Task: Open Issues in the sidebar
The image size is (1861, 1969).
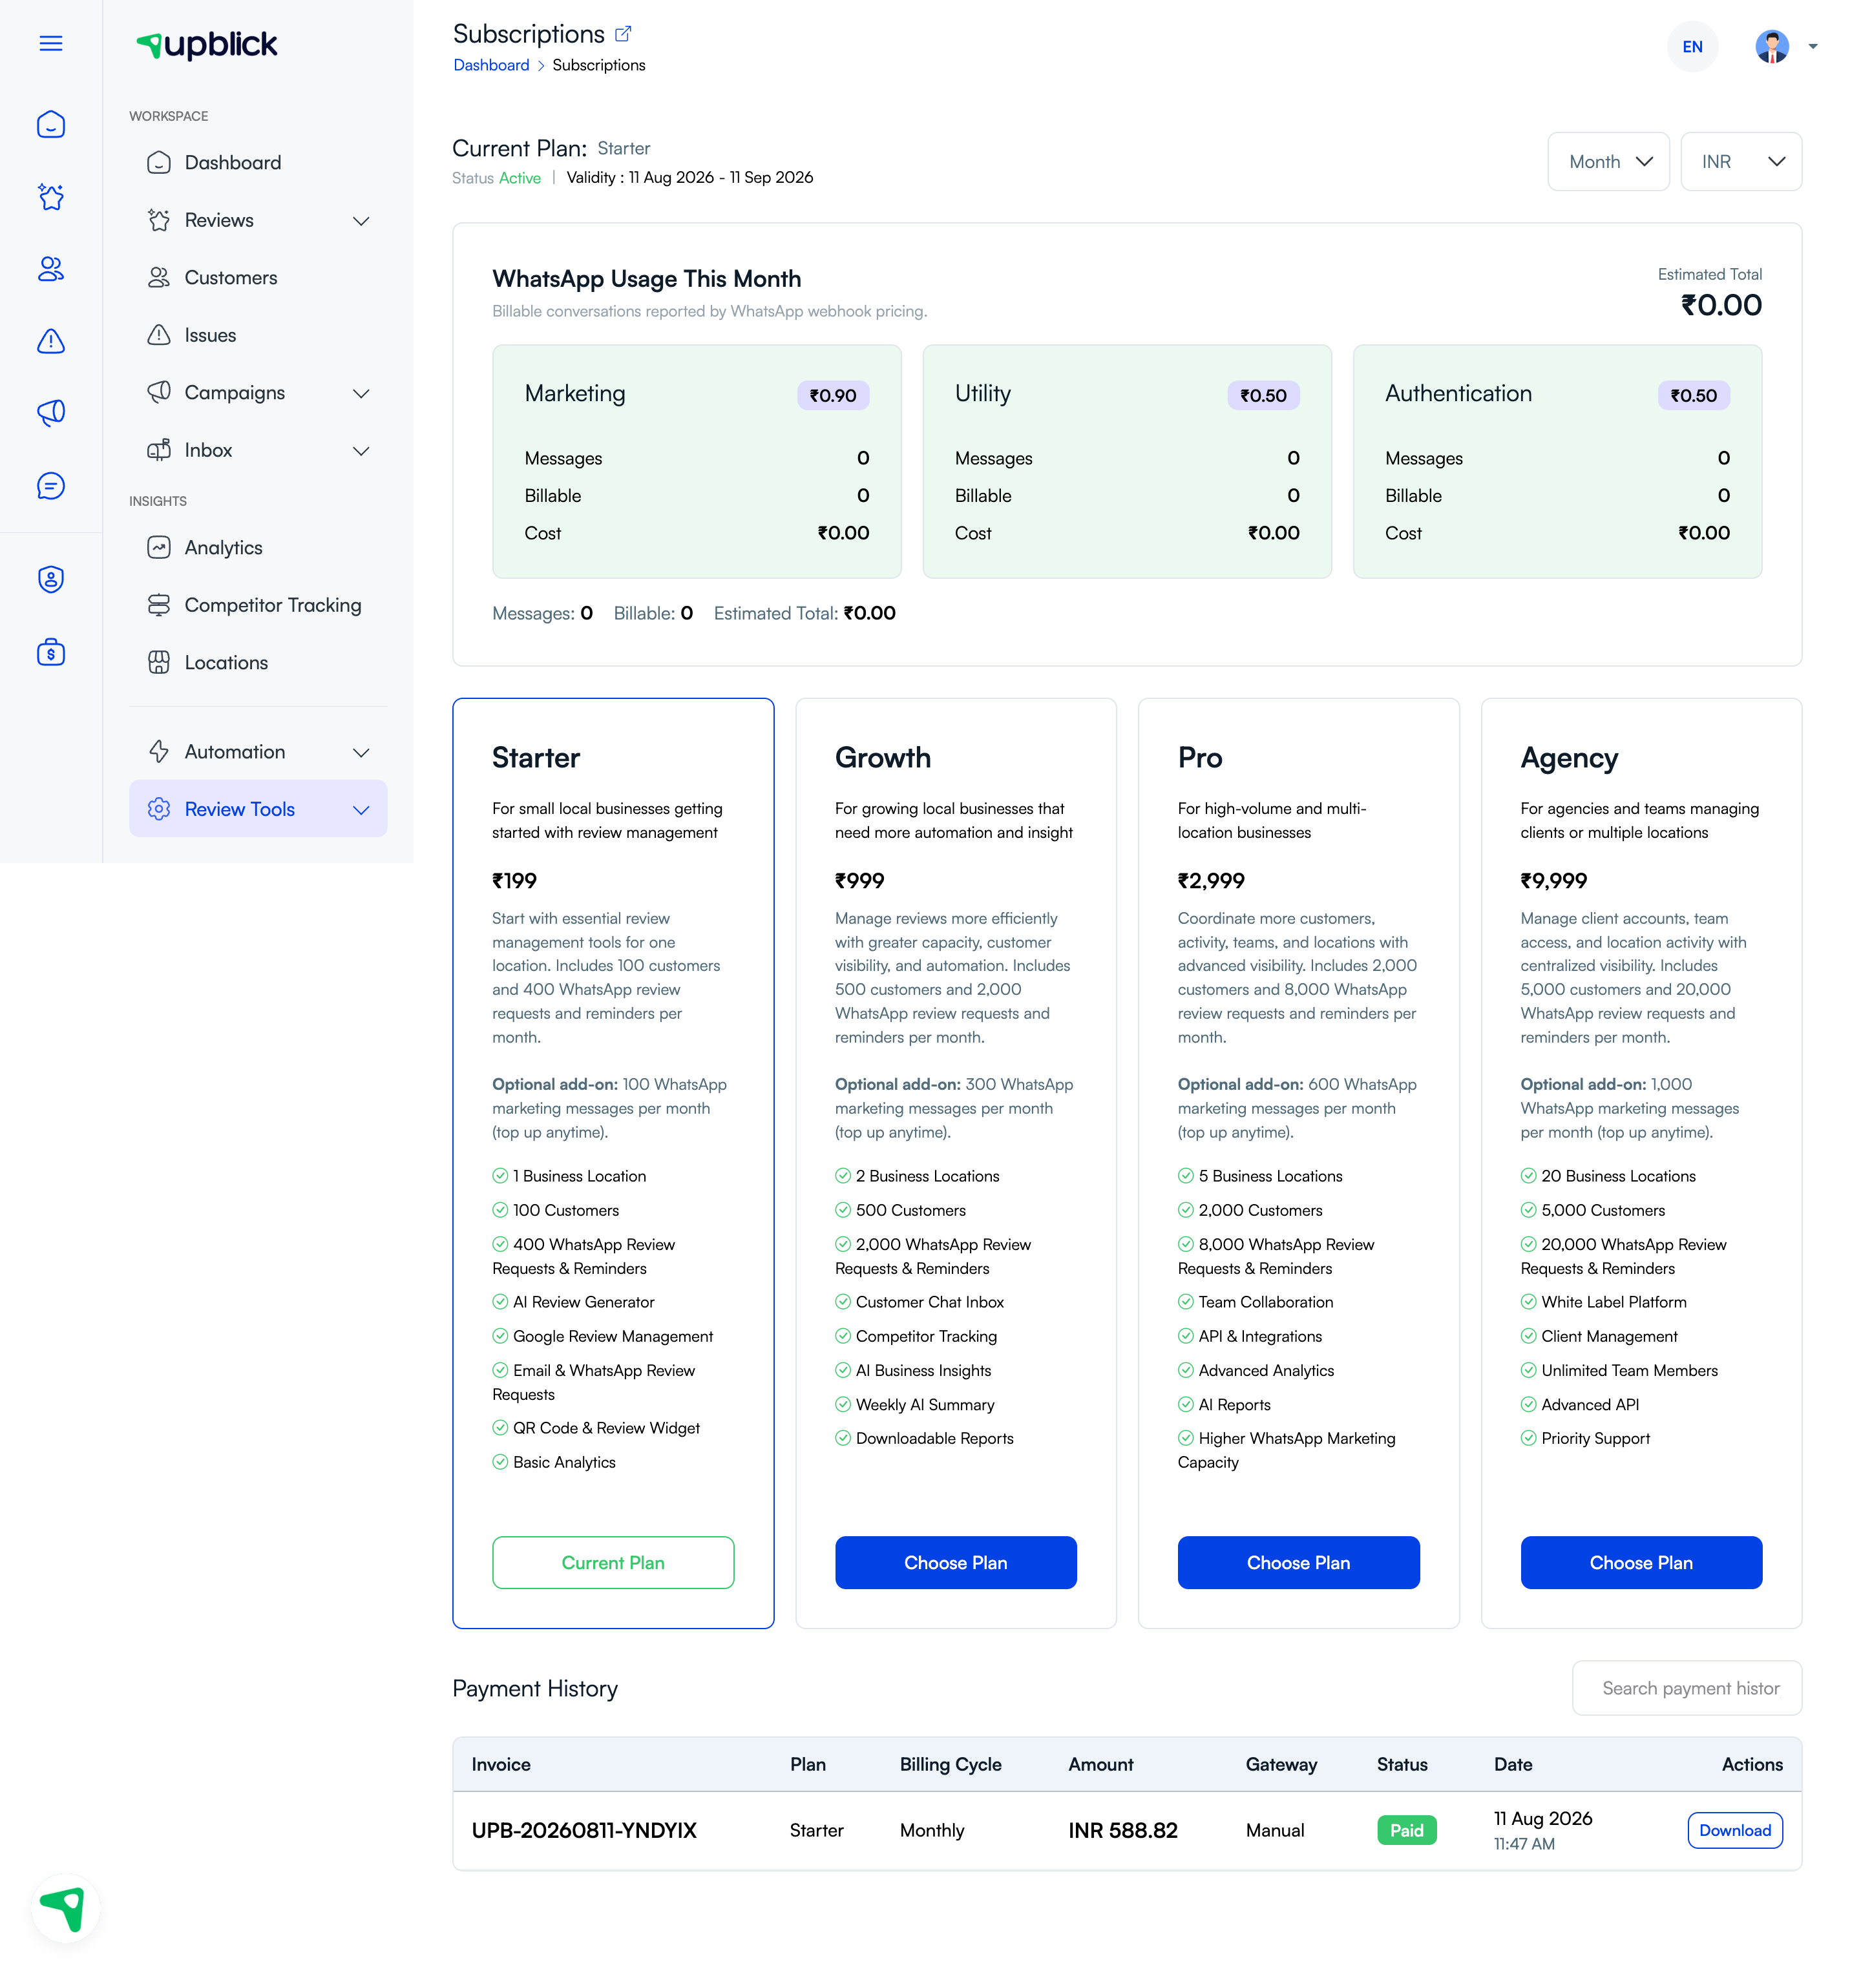Action: click(x=258, y=335)
